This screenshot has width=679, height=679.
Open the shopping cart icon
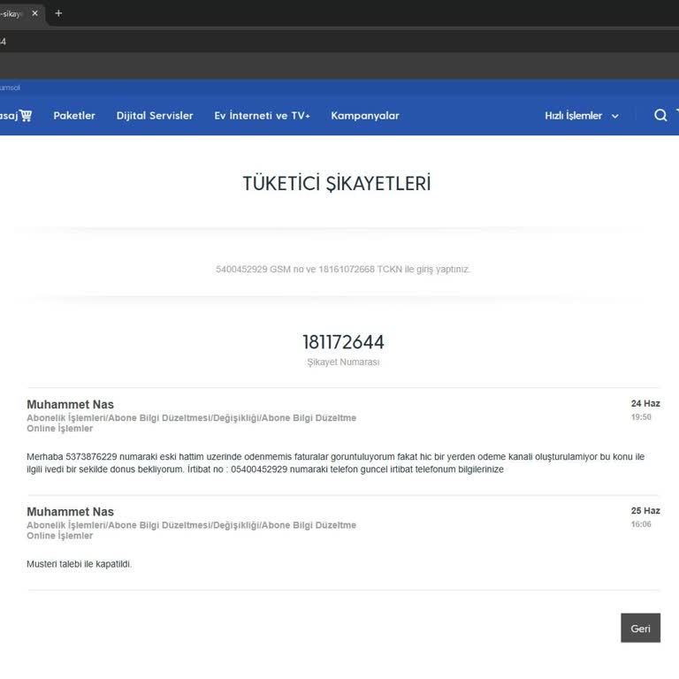[x=26, y=116]
